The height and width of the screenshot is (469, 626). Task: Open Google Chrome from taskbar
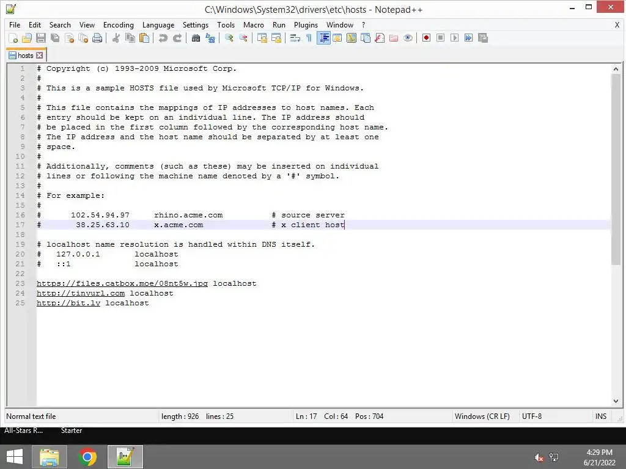point(87,457)
